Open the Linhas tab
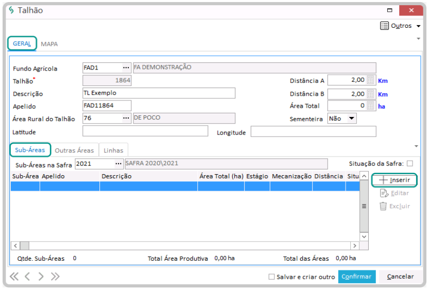 [x=113, y=150]
